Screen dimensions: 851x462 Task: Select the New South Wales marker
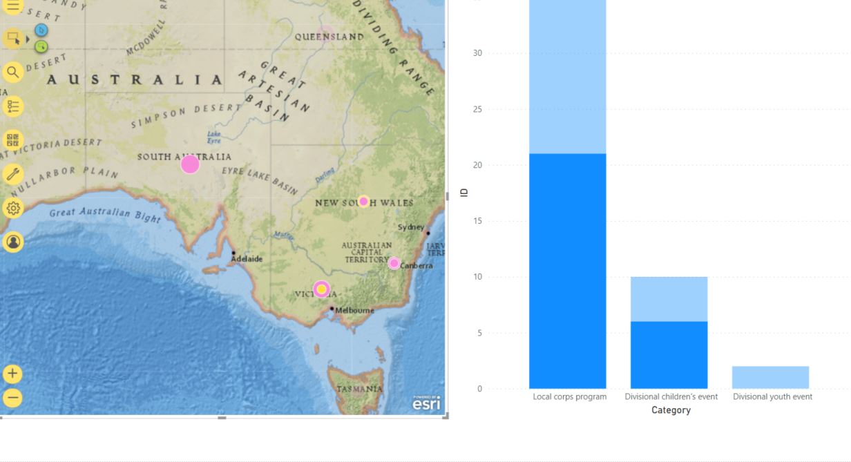[363, 201]
